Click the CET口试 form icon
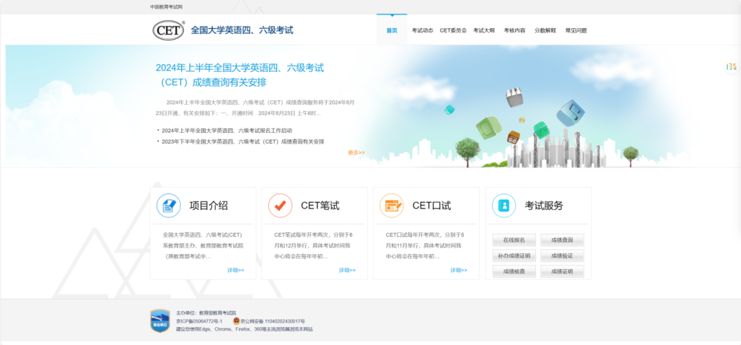 tap(392, 205)
